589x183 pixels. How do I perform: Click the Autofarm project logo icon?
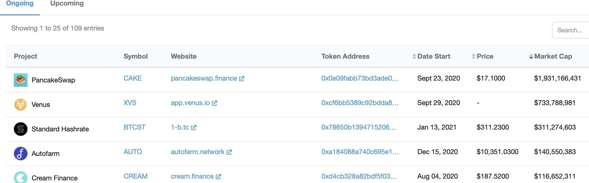pos(20,154)
